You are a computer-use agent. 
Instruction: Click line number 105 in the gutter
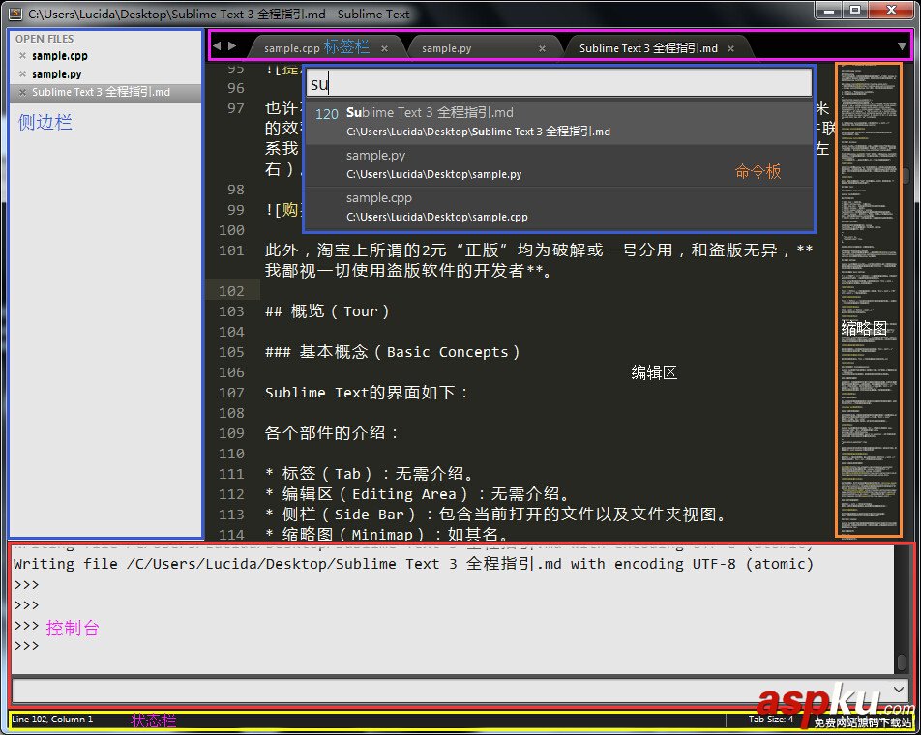click(x=231, y=352)
